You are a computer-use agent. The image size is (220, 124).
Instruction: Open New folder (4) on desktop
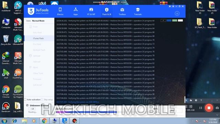pos(200,8)
